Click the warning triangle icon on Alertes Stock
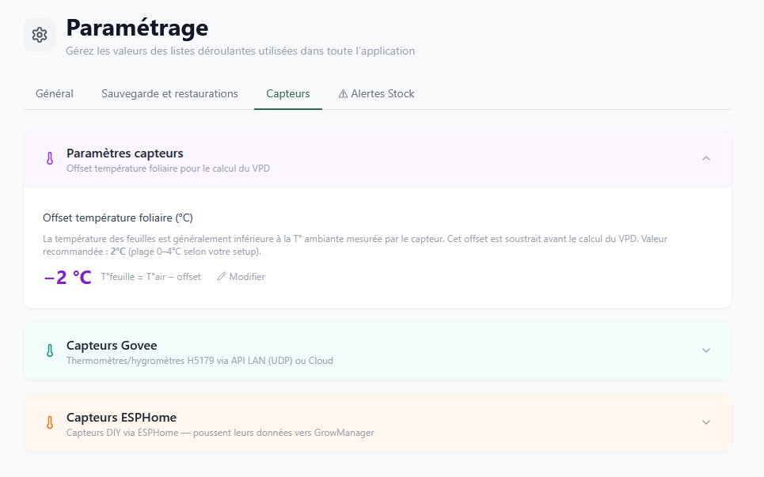The width and height of the screenshot is (764, 477). click(343, 94)
